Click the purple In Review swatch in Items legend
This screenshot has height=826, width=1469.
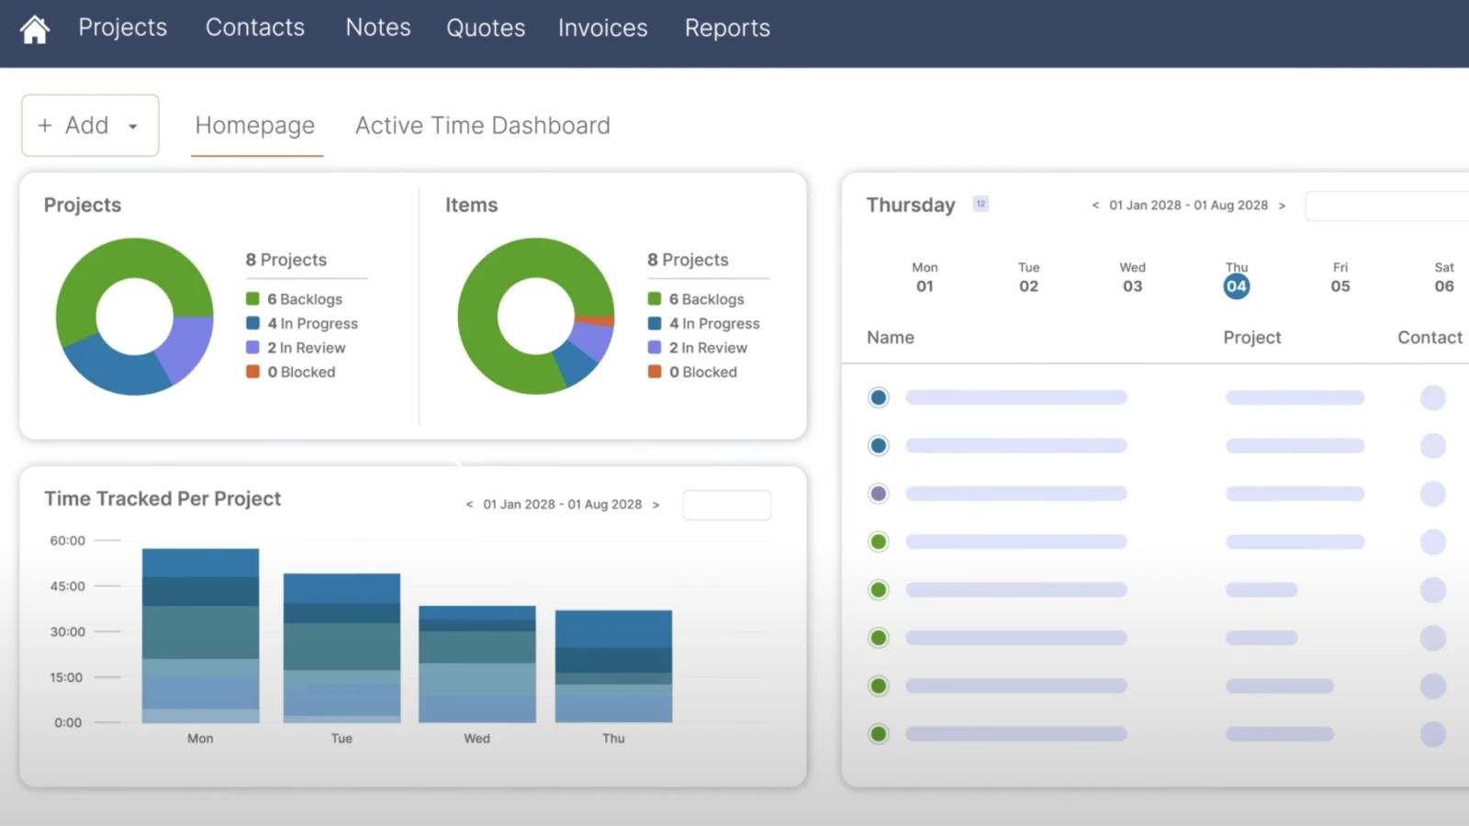coord(655,347)
